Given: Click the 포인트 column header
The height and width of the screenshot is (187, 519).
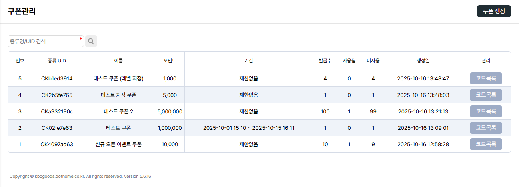Looking at the screenshot, I should pyautogui.click(x=170, y=61).
